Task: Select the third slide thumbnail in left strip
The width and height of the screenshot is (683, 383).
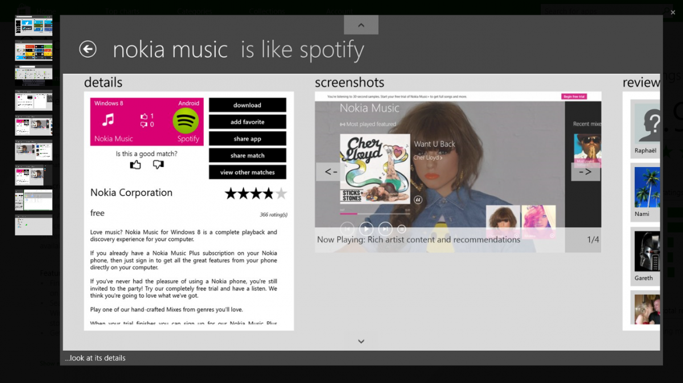Action: [34, 76]
